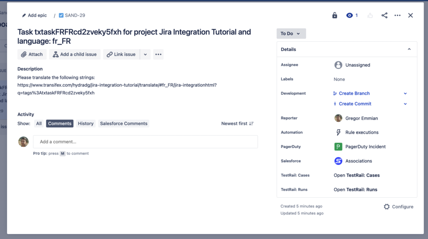Expand the Link issue dropdown arrow
Viewport: 428px width, 239px height.
(x=145, y=54)
